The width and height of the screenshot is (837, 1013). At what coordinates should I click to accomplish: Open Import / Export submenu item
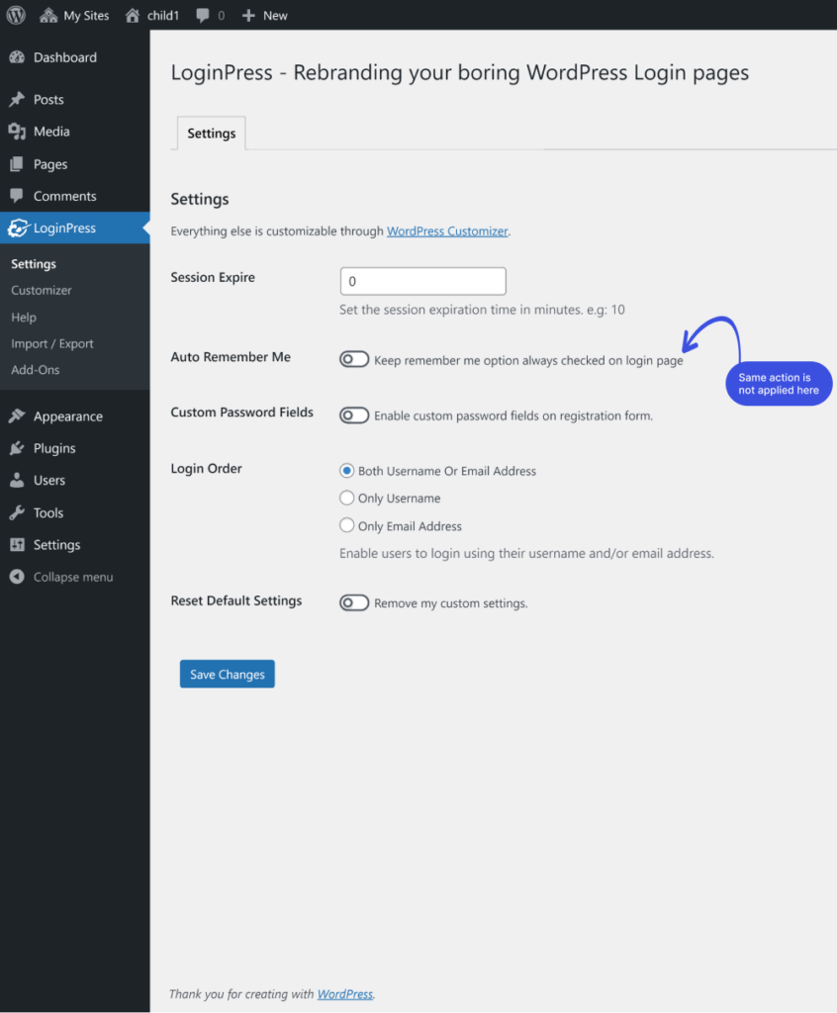click(x=52, y=343)
